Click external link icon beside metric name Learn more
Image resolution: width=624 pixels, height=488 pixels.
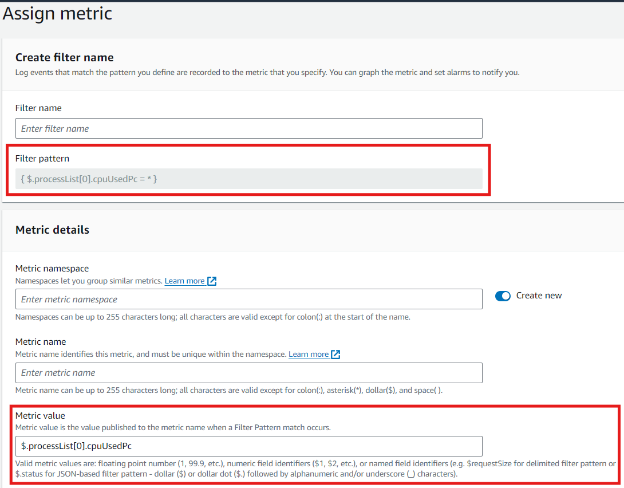(336, 354)
